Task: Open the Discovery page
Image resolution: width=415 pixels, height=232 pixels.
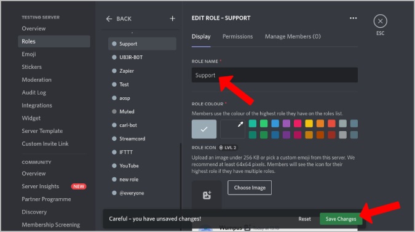Action: (x=34, y=212)
